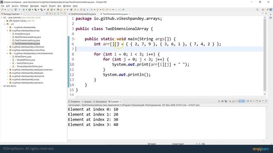
Task: Open the Run button dropdown arrow
Action: coord(32,10)
